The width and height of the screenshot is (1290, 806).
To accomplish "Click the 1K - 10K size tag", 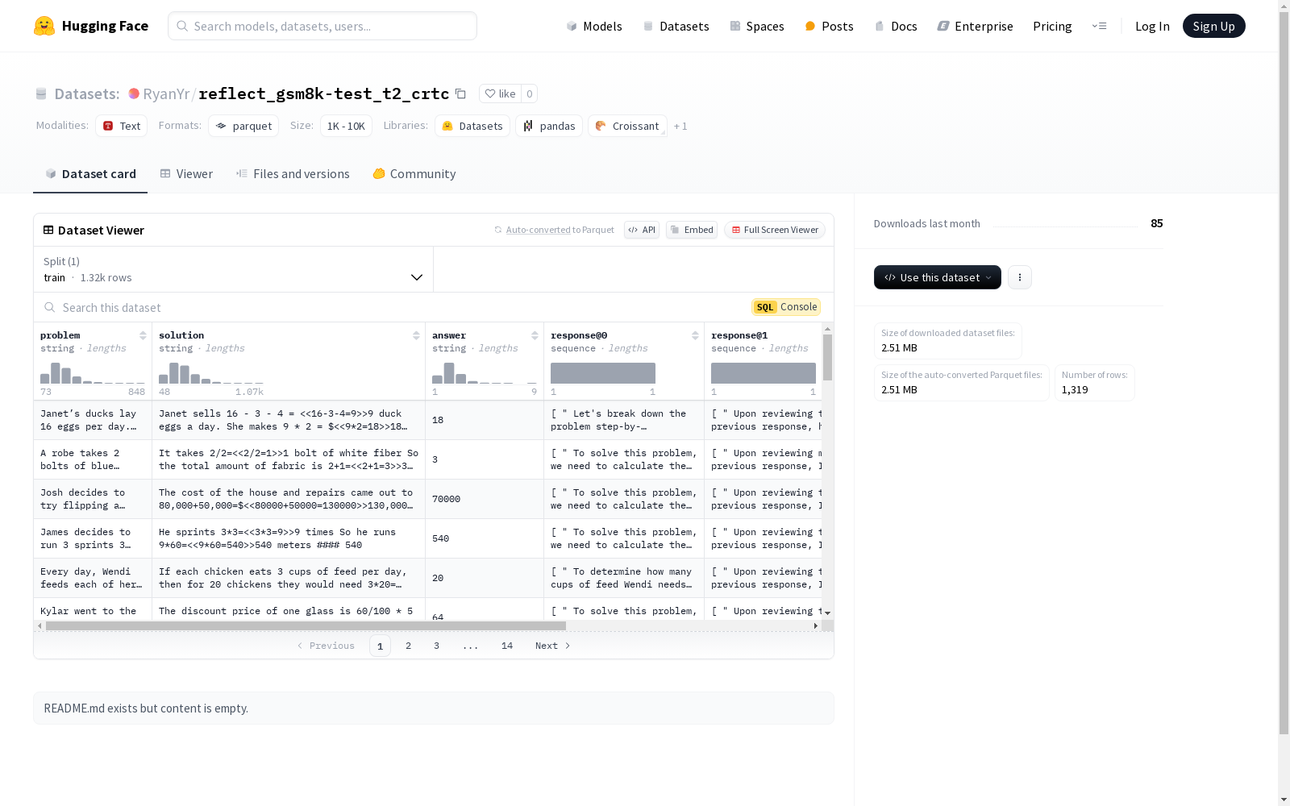I will (346, 126).
